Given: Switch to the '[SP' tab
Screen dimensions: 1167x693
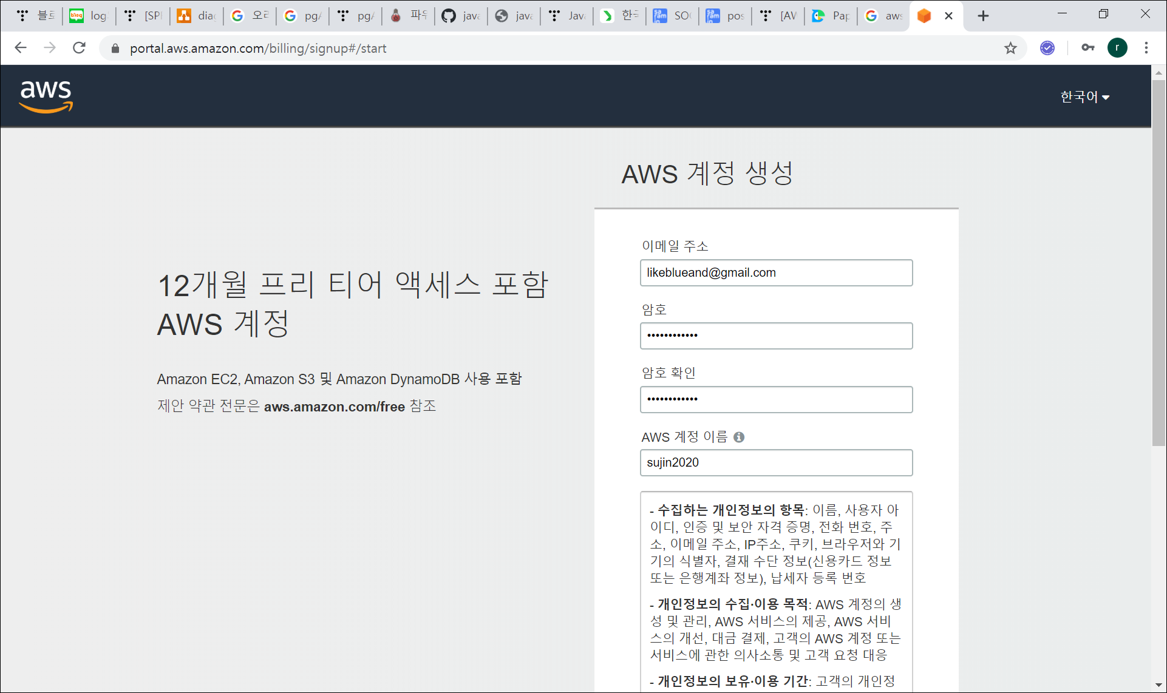Looking at the screenshot, I should 142,16.
